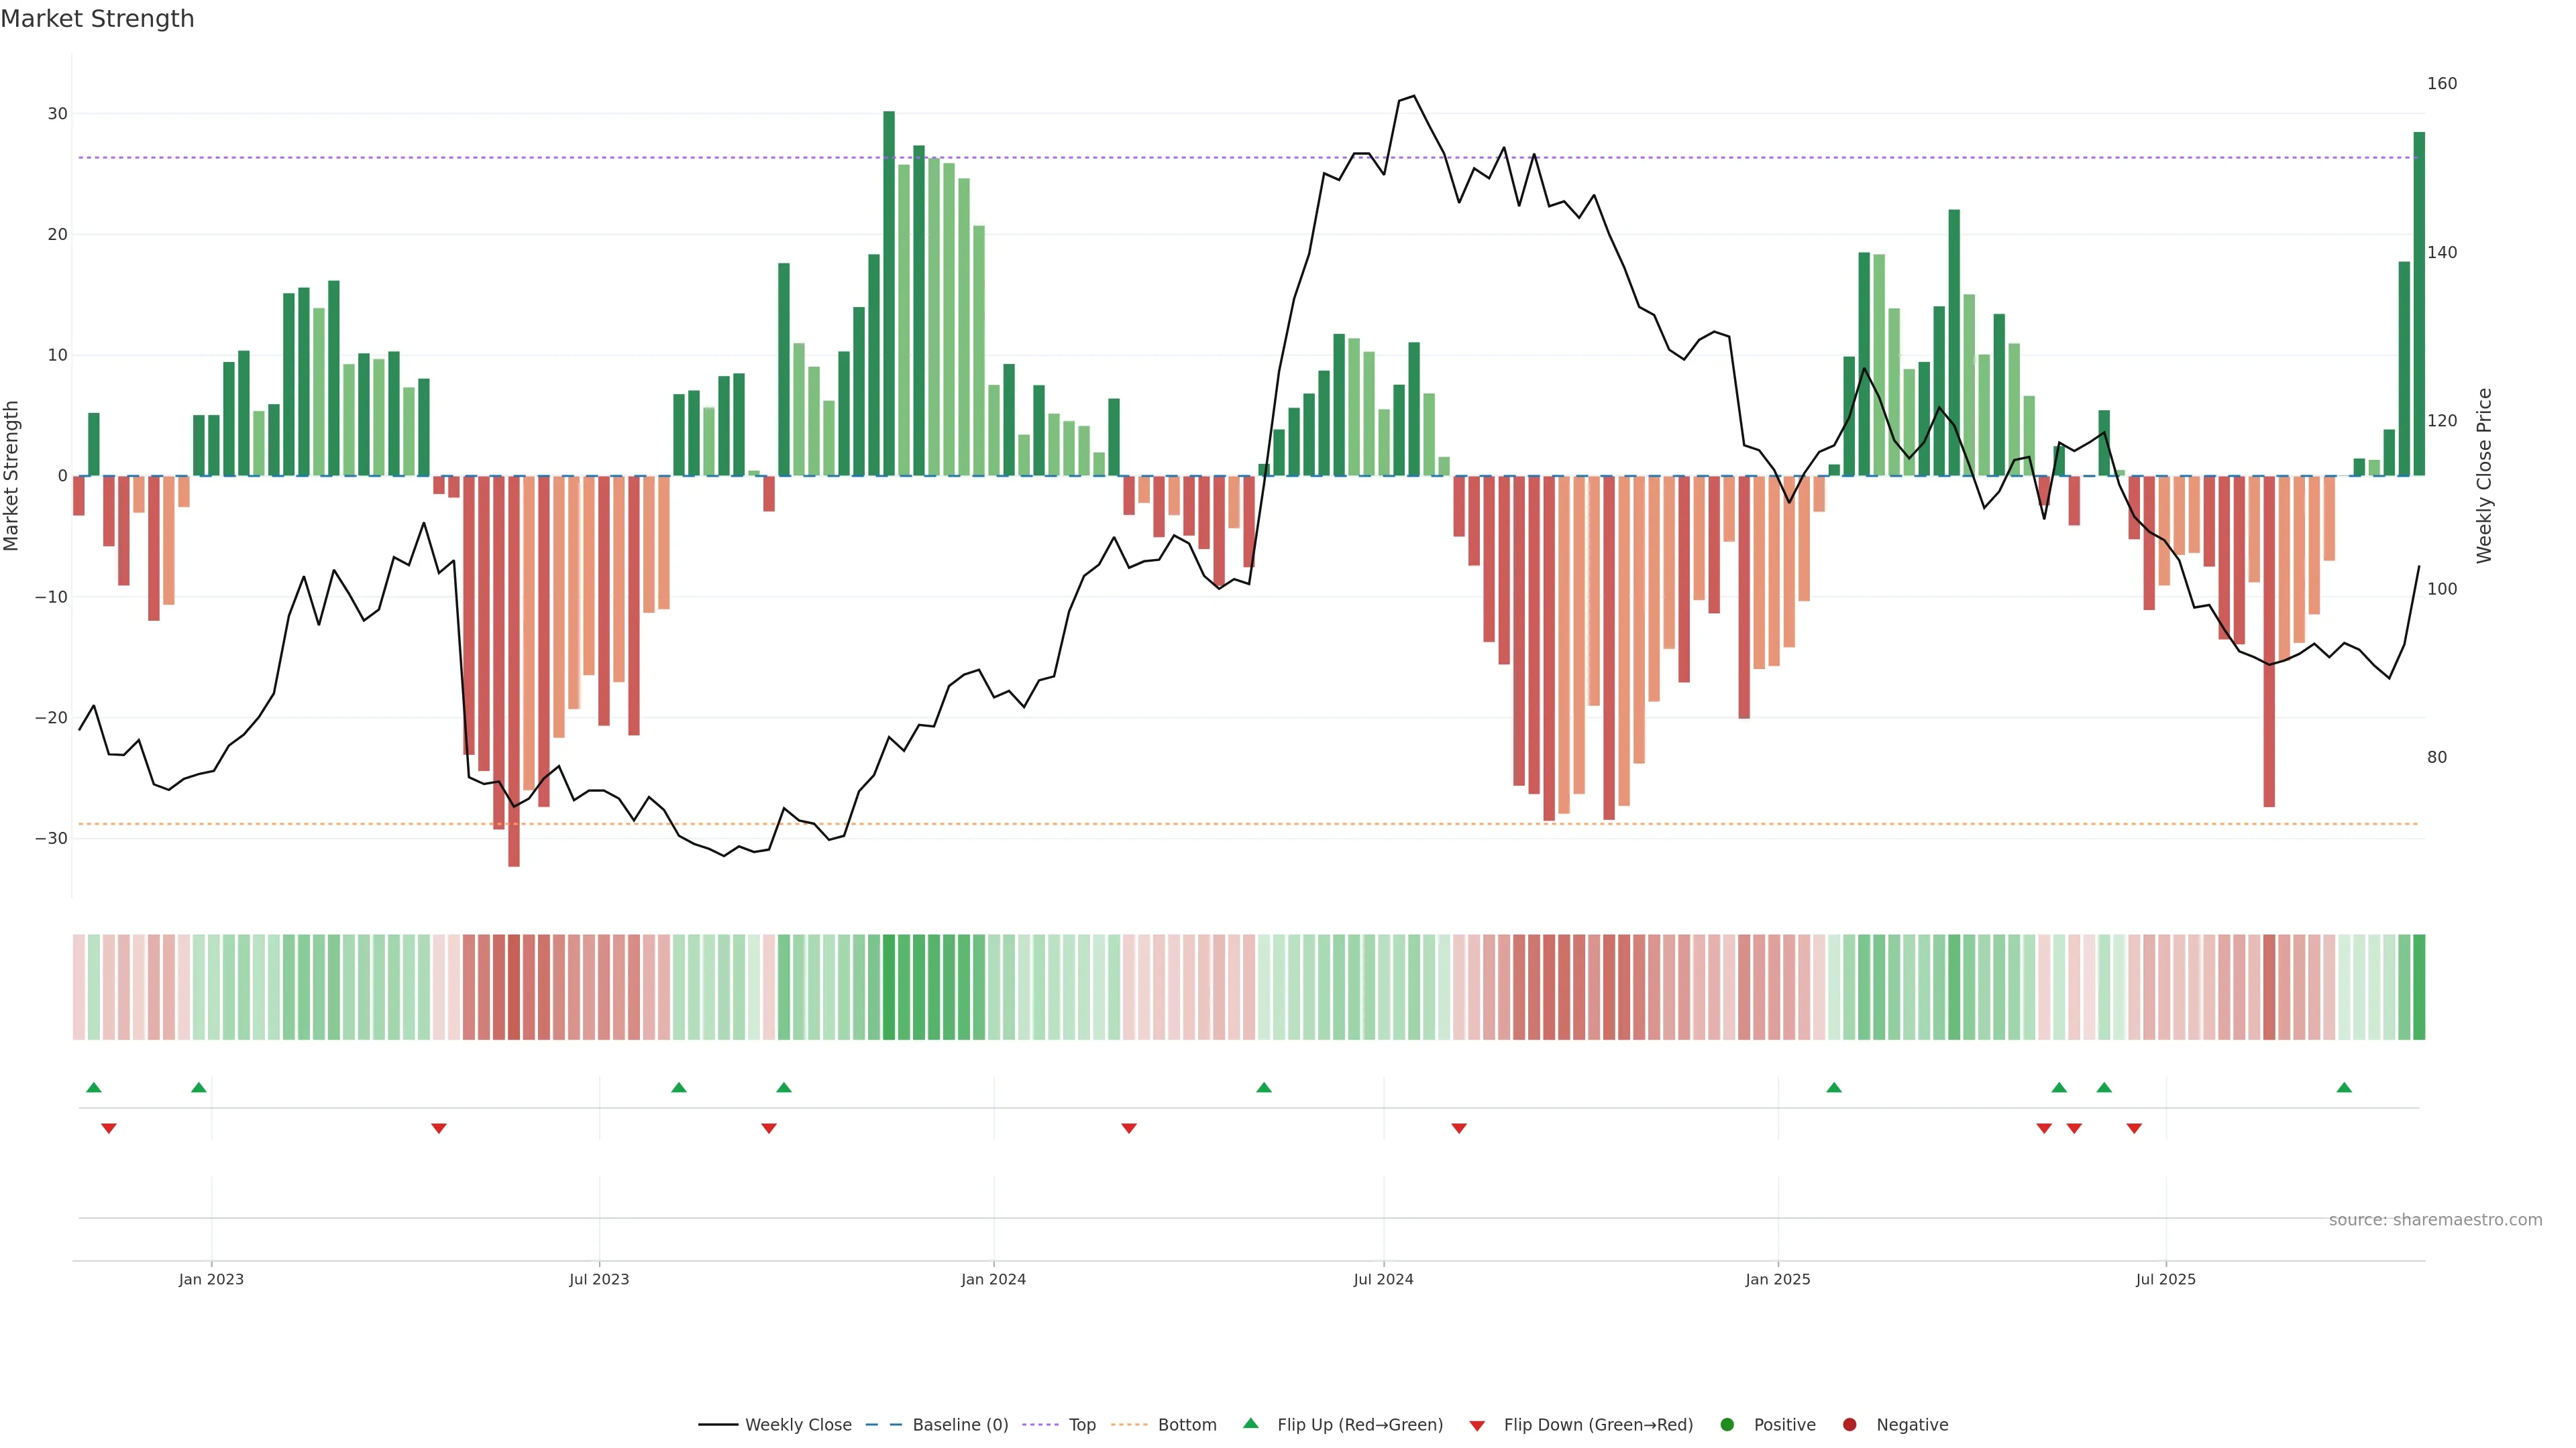Image resolution: width=2576 pixels, height=1448 pixels.
Task: Click the Flip Down red triangle legend icon
Action: [x=1477, y=1426]
